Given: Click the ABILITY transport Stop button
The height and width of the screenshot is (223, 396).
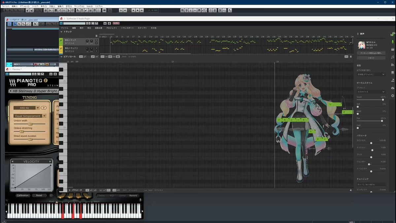Looking at the screenshot, I should coord(133,10).
